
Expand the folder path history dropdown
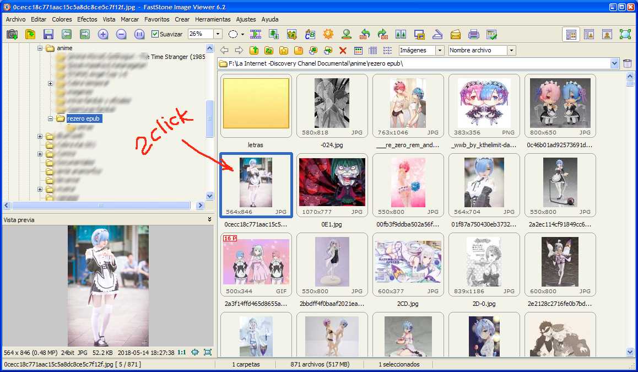pyautogui.click(x=614, y=63)
